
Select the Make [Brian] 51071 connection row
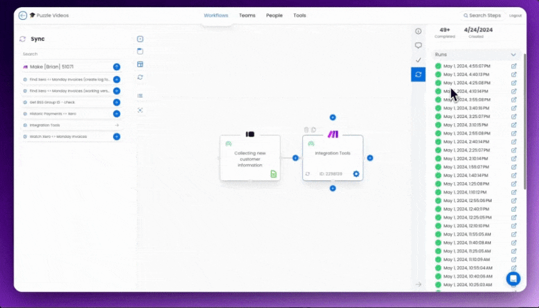pyautogui.click(x=71, y=67)
